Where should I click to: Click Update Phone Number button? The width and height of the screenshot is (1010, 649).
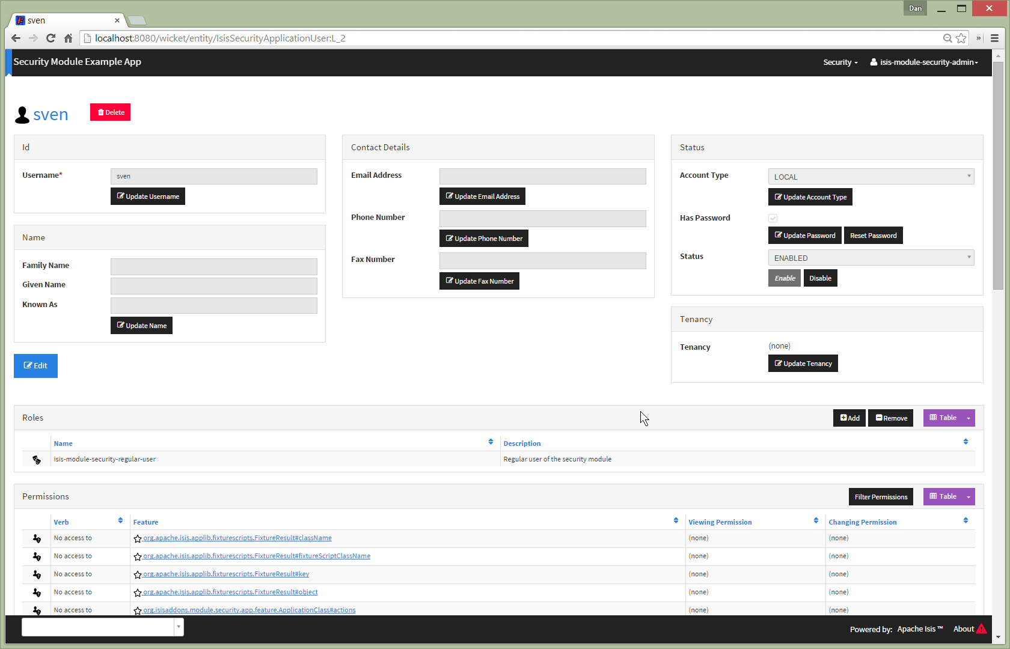(484, 239)
